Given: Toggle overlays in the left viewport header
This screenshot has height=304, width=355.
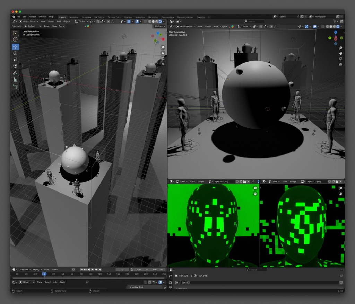Looking at the screenshot, I should click(x=137, y=21).
